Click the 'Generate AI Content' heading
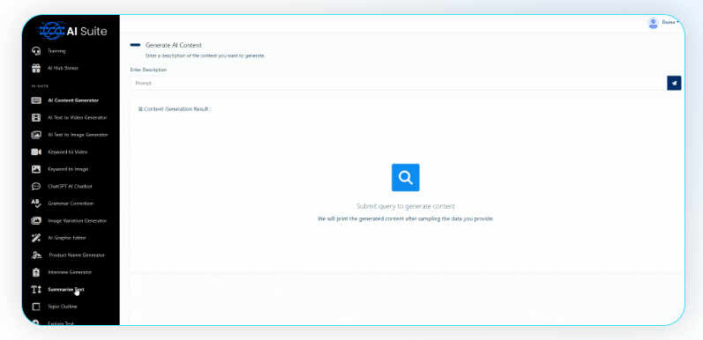 pyautogui.click(x=174, y=45)
